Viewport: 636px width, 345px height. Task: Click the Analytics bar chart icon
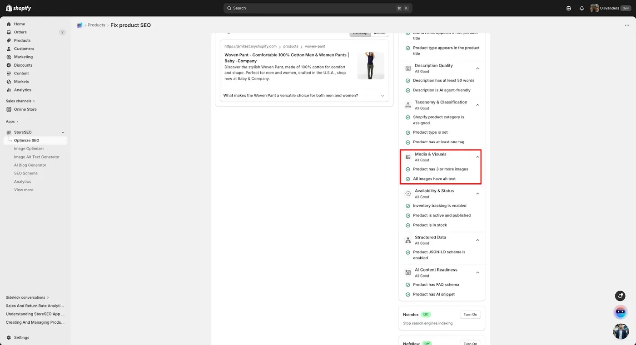[9, 90]
